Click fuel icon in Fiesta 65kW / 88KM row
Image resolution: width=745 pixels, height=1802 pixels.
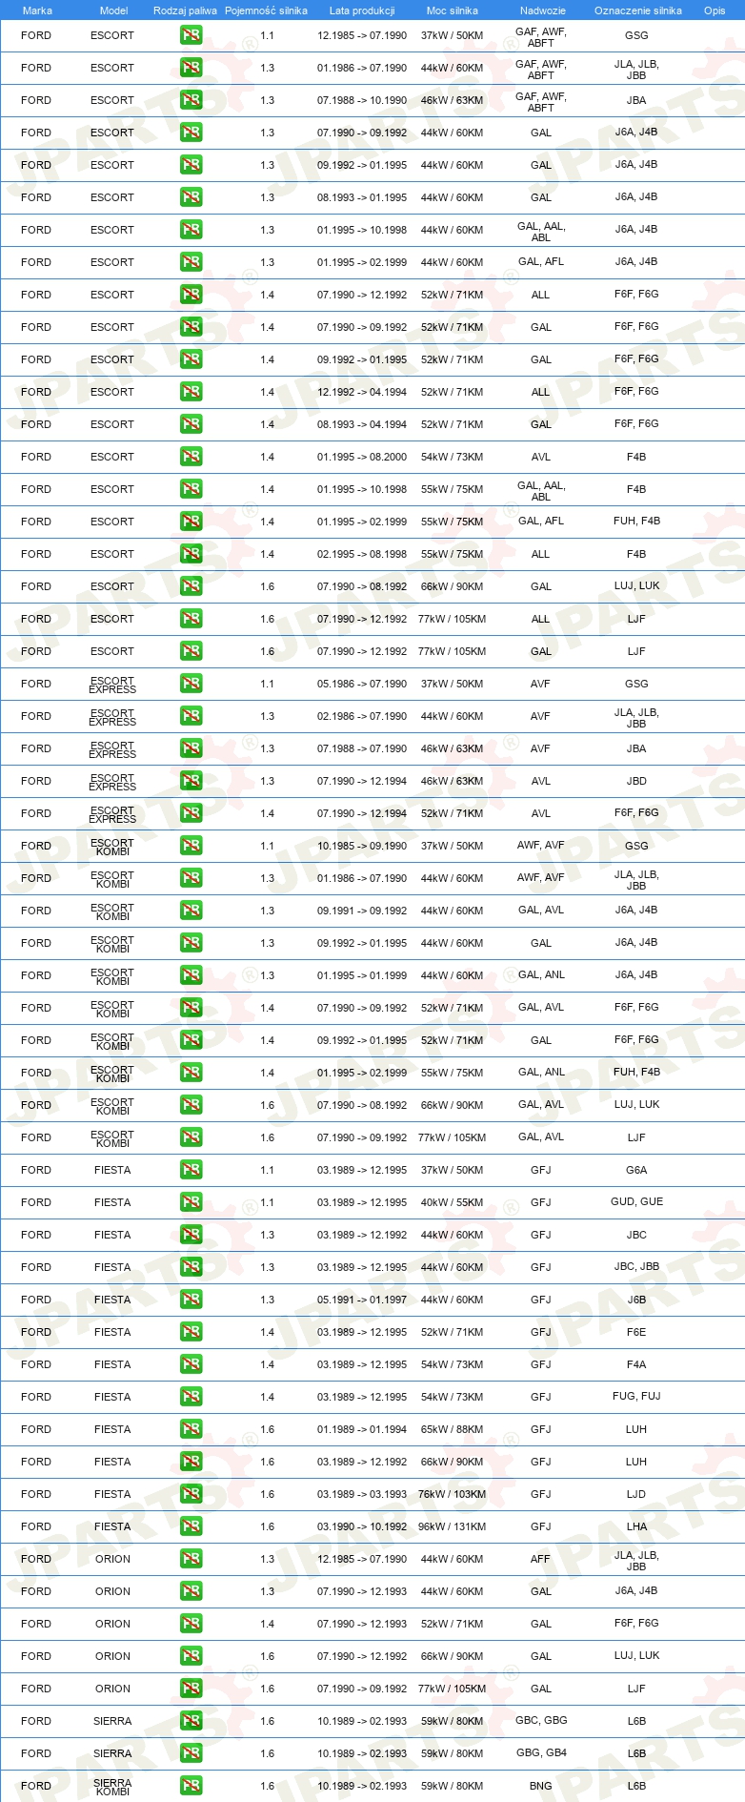[191, 1429]
